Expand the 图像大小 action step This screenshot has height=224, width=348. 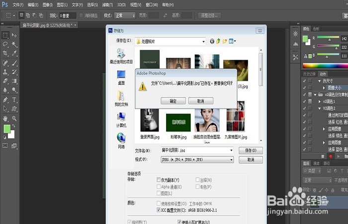pyautogui.click(x=324, y=88)
